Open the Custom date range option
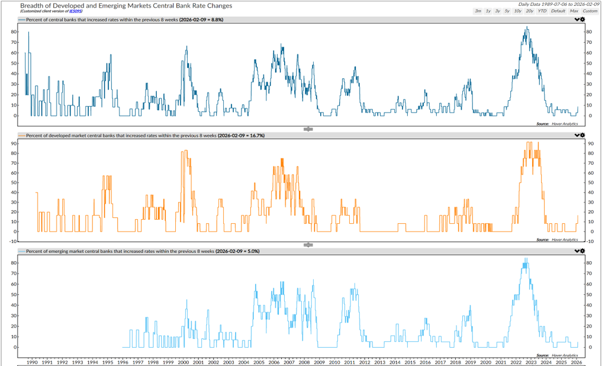 point(590,11)
